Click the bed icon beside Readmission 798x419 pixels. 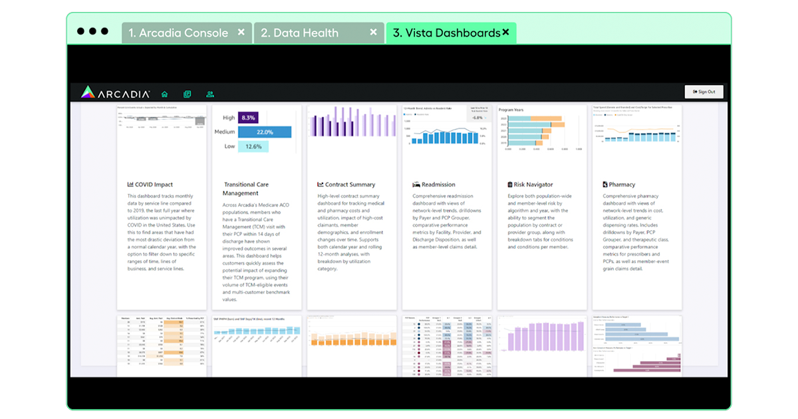[416, 185]
